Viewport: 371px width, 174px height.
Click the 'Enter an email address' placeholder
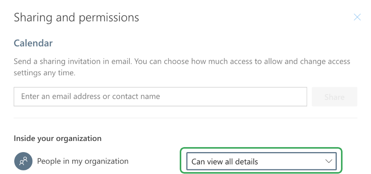(90, 96)
